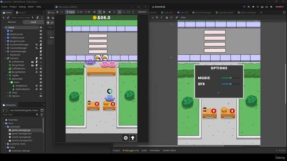287x161 pixels.
Task: Click the reload/rerun project icon in the top-right
Action: (x=244, y=7)
